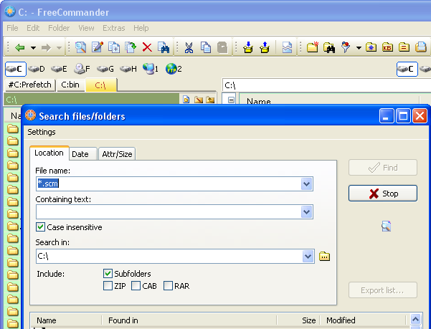The height and width of the screenshot is (329, 431).
Task: Open the back history dropdown arrow
Action: pos(33,48)
